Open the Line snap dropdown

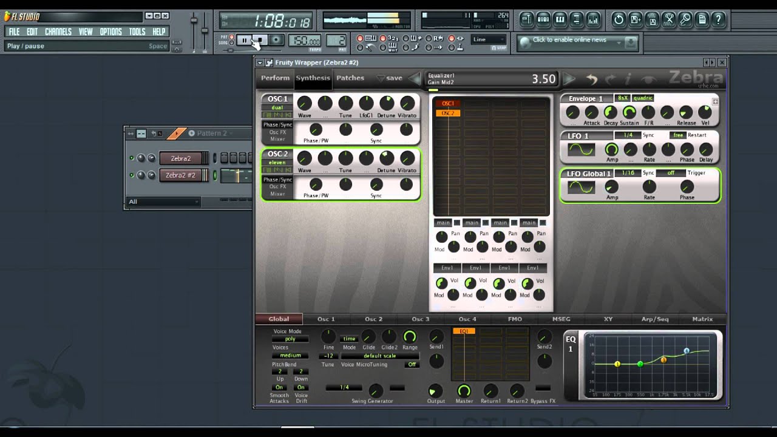coord(489,39)
